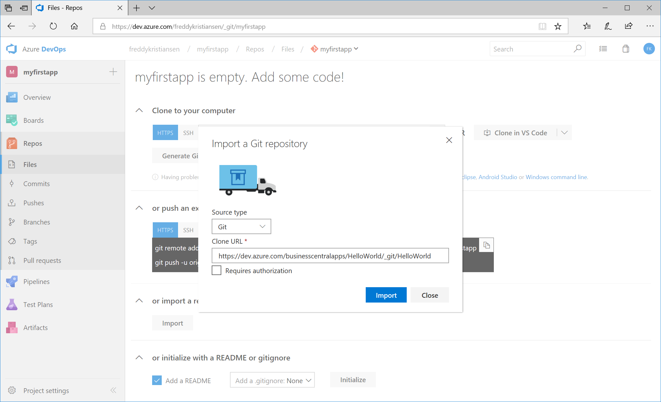This screenshot has height=402, width=661.
Task: Click the Pipelines rocket icon
Action: pyautogui.click(x=12, y=281)
